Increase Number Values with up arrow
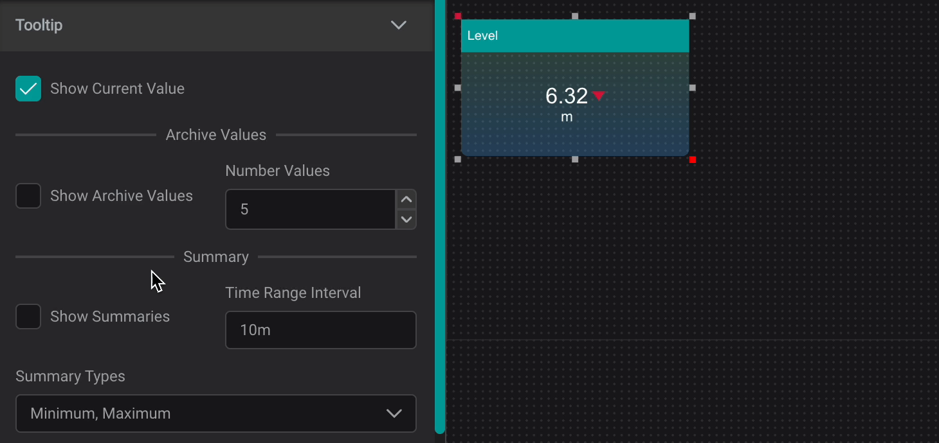This screenshot has height=443, width=939. 406,200
